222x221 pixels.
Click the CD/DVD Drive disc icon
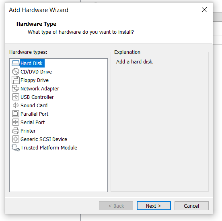tap(15, 72)
